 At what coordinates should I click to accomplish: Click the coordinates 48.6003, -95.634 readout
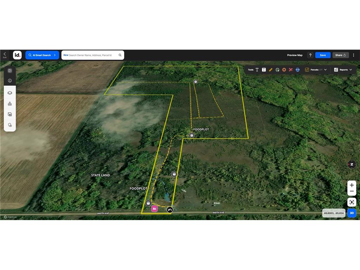click(x=334, y=213)
